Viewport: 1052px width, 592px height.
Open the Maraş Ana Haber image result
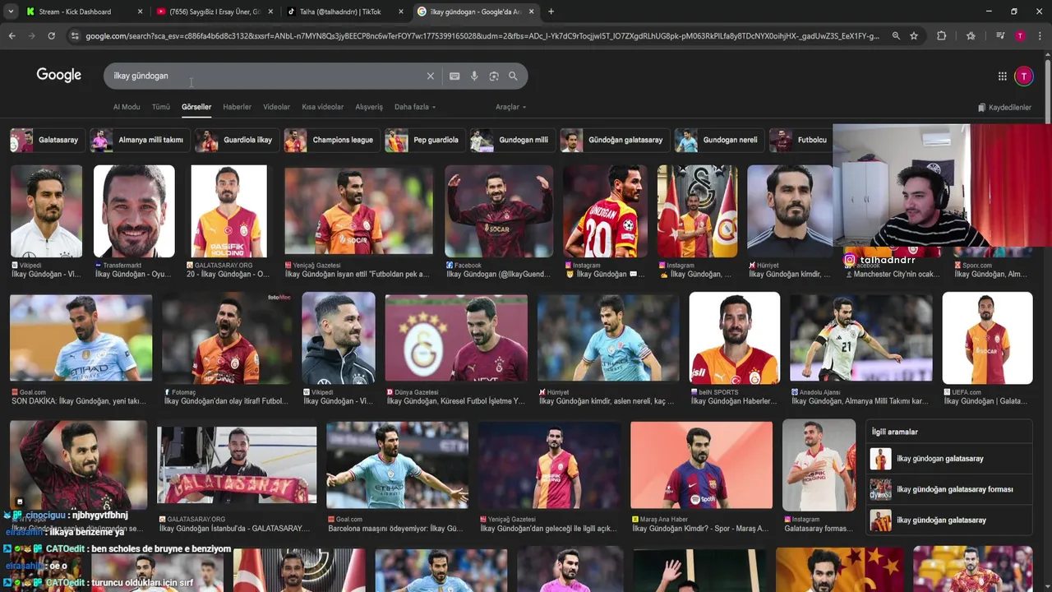tap(701, 465)
